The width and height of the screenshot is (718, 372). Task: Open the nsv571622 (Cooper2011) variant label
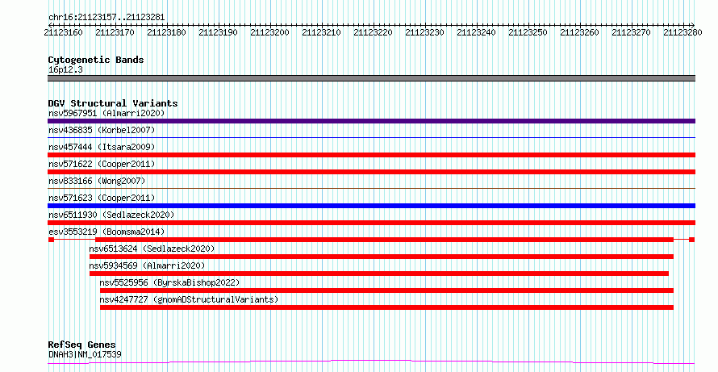pos(102,164)
